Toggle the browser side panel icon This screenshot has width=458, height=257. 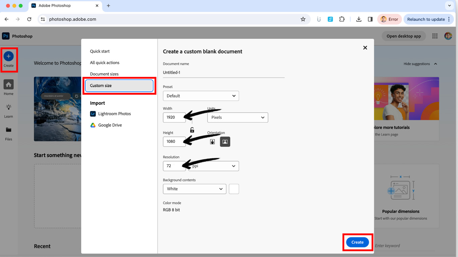point(370,19)
